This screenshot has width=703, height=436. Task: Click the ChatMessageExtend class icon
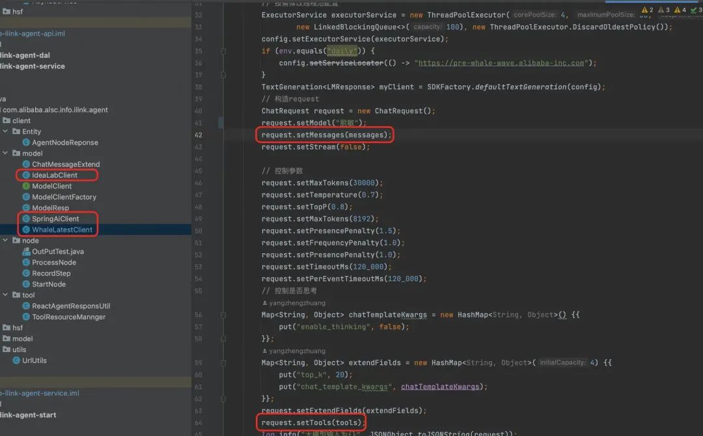coord(26,164)
